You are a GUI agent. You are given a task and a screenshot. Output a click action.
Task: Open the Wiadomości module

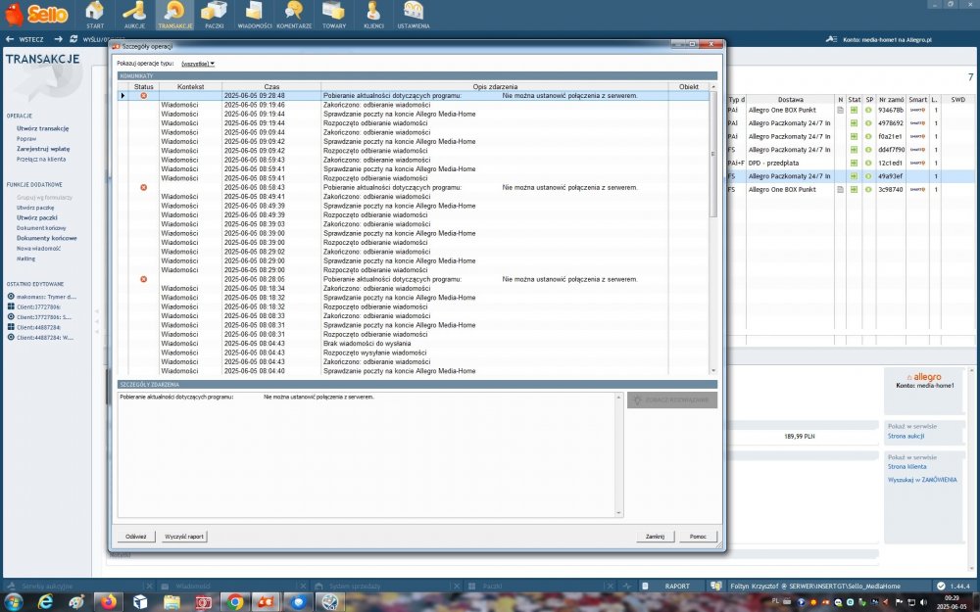pos(254,14)
